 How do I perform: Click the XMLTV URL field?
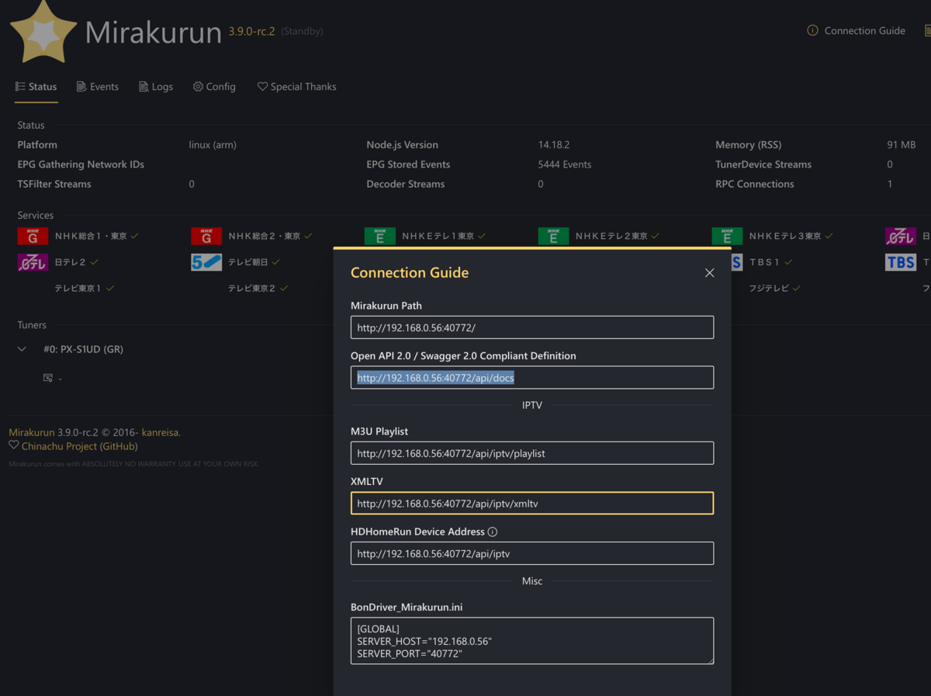pyautogui.click(x=532, y=504)
